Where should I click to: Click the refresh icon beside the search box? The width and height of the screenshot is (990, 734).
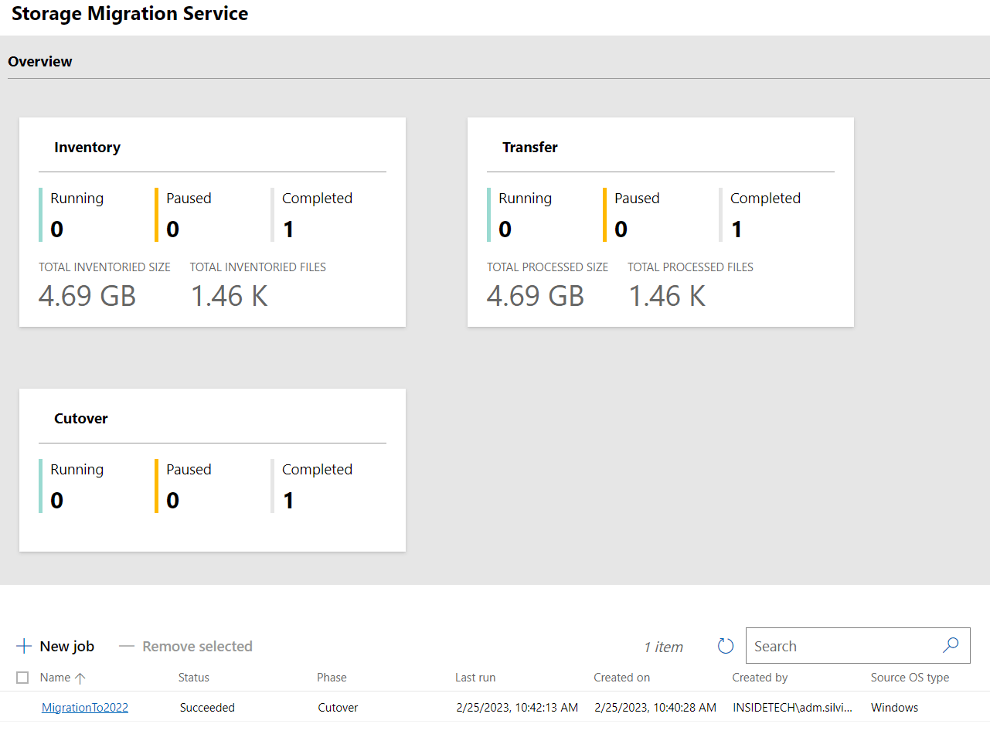click(x=725, y=646)
